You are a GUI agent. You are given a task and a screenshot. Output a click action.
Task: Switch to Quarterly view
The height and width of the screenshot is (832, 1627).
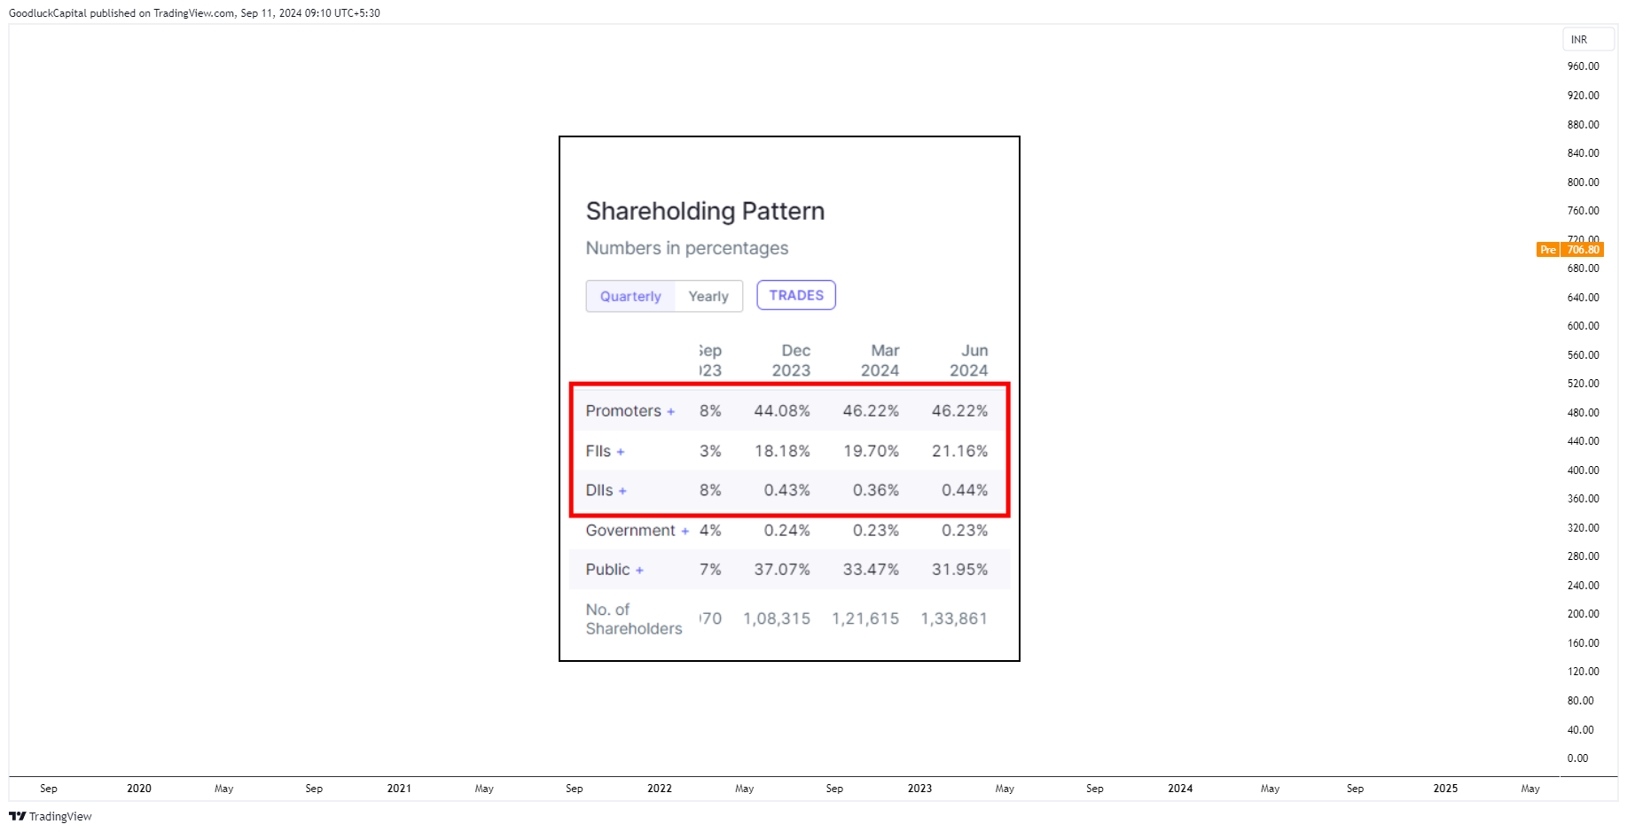(630, 296)
